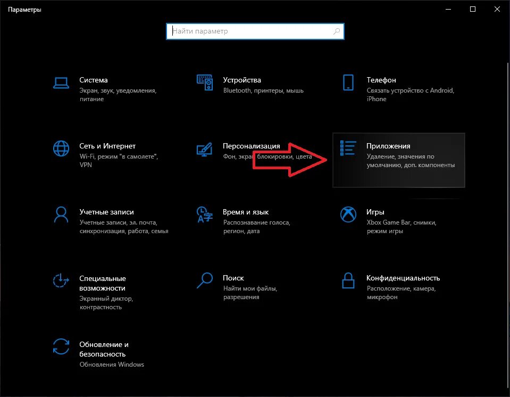Click the Приложения list icon
This screenshot has width=510, height=397.
(348, 148)
